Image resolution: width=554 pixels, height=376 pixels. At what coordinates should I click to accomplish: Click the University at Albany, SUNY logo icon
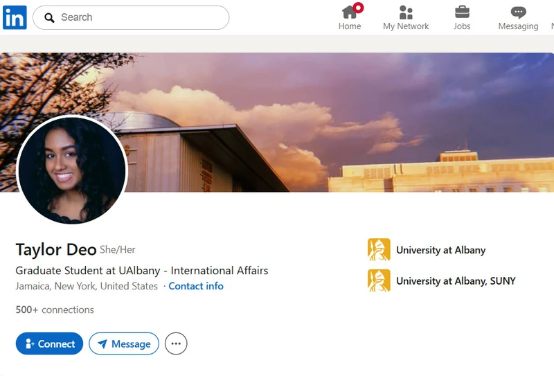[379, 280]
